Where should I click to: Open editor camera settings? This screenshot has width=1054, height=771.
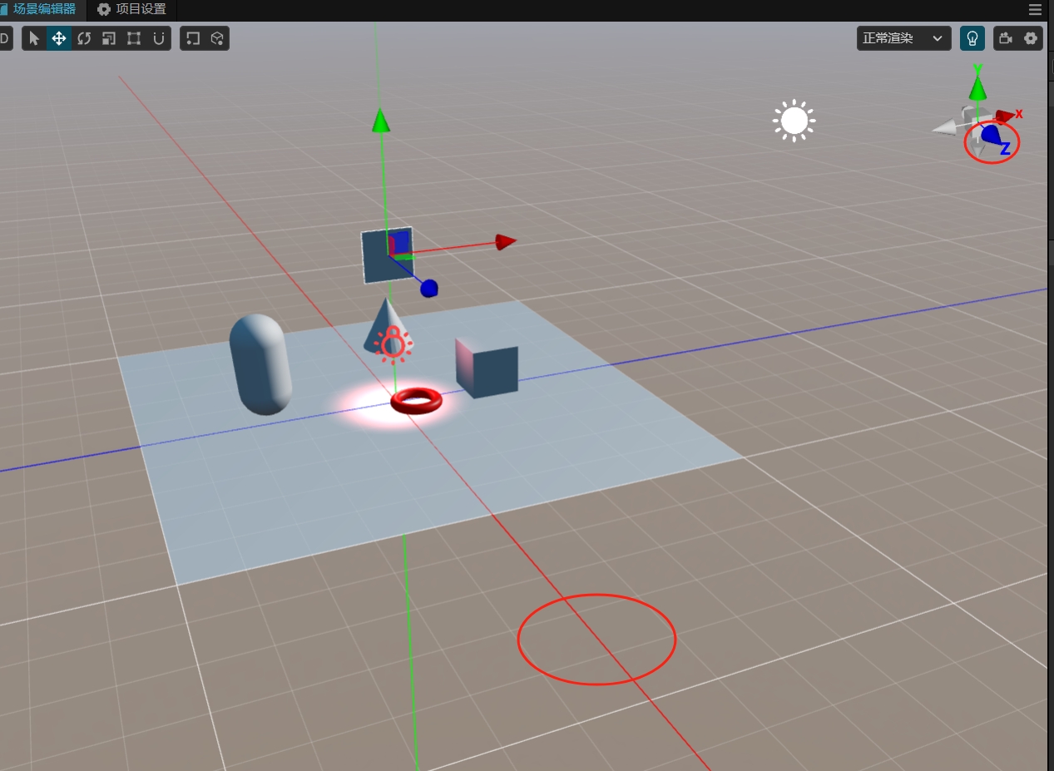point(1007,38)
